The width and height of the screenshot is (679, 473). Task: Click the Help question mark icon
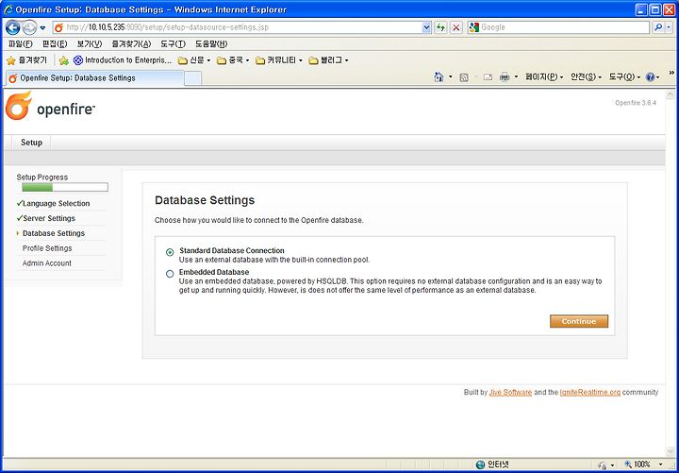point(650,77)
